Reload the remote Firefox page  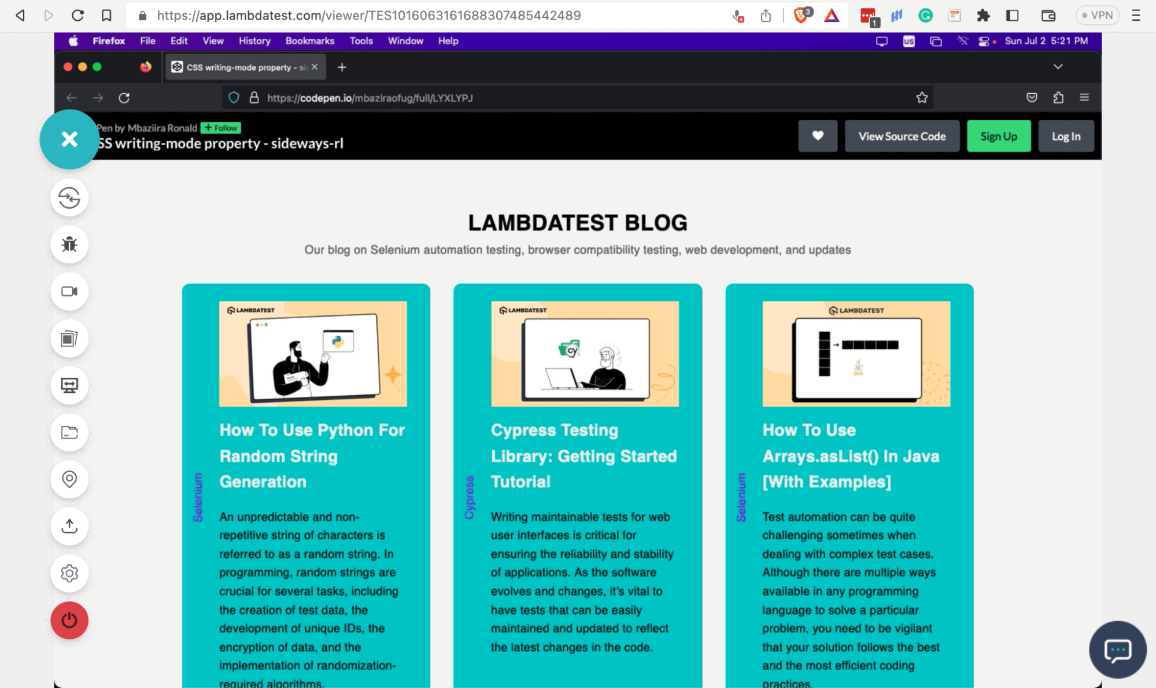coord(124,98)
